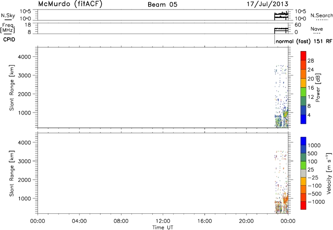The height and width of the screenshot is (230, 333).
Task: Click the red top swatch of Power colorbar
Action: 303,56
